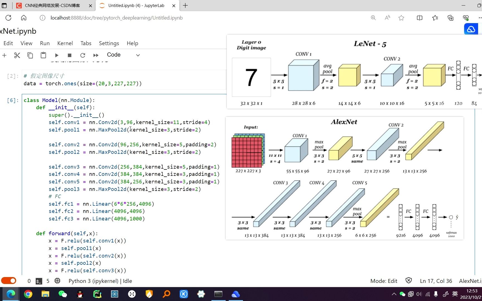The image size is (482, 301).
Task: Open WeChat from the taskbar
Action: (63, 294)
